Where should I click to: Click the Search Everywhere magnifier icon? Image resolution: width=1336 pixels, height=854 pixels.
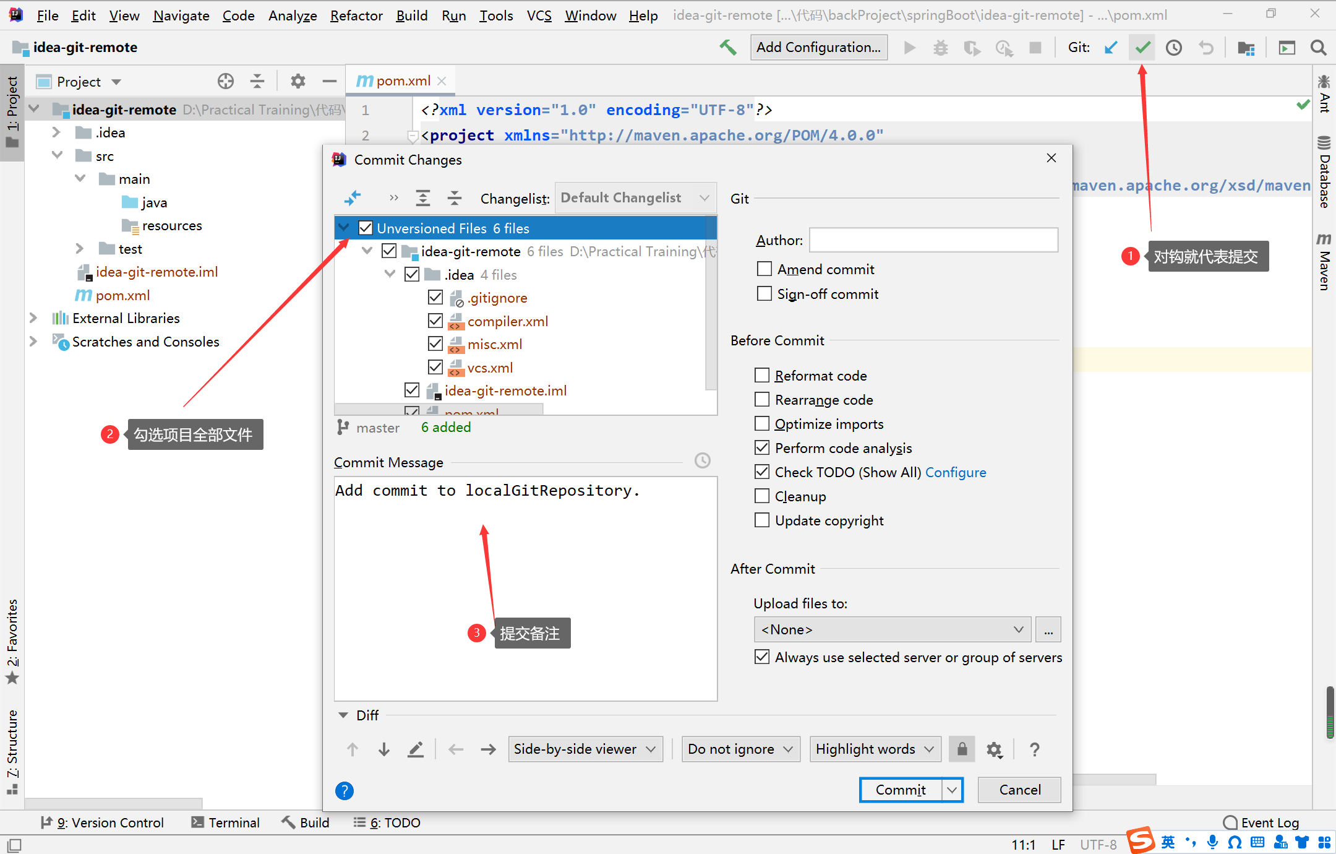pyautogui.click(x=1319, y=48)
